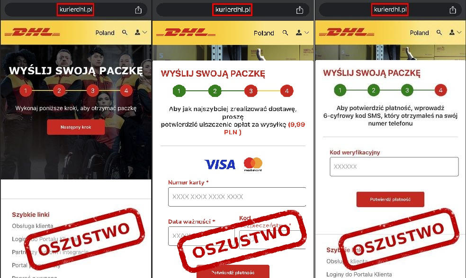Image resolution: width=466 pixels, height=278 pixels.
Task: Tap the share icon in right phone
Action: (453, 10)
